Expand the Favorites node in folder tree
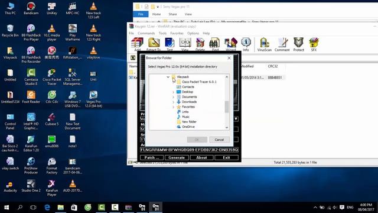 click(173, 106)
